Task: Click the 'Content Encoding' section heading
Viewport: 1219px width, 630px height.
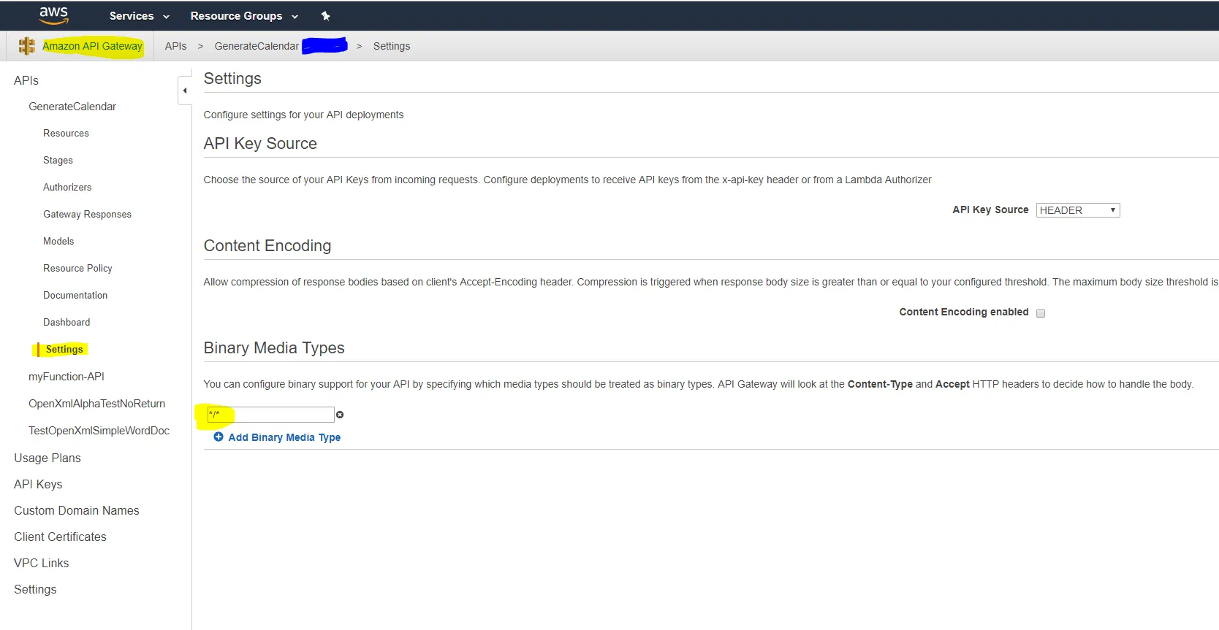Action: (267, 246)
